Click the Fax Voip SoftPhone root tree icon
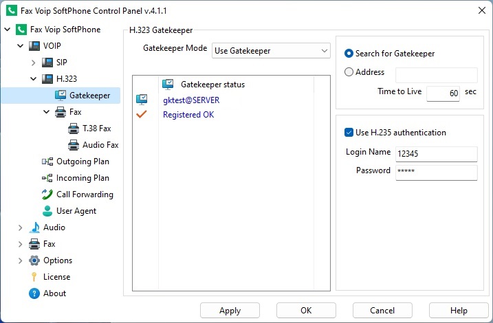Screen dimensions: 493x323 [21, 30]
